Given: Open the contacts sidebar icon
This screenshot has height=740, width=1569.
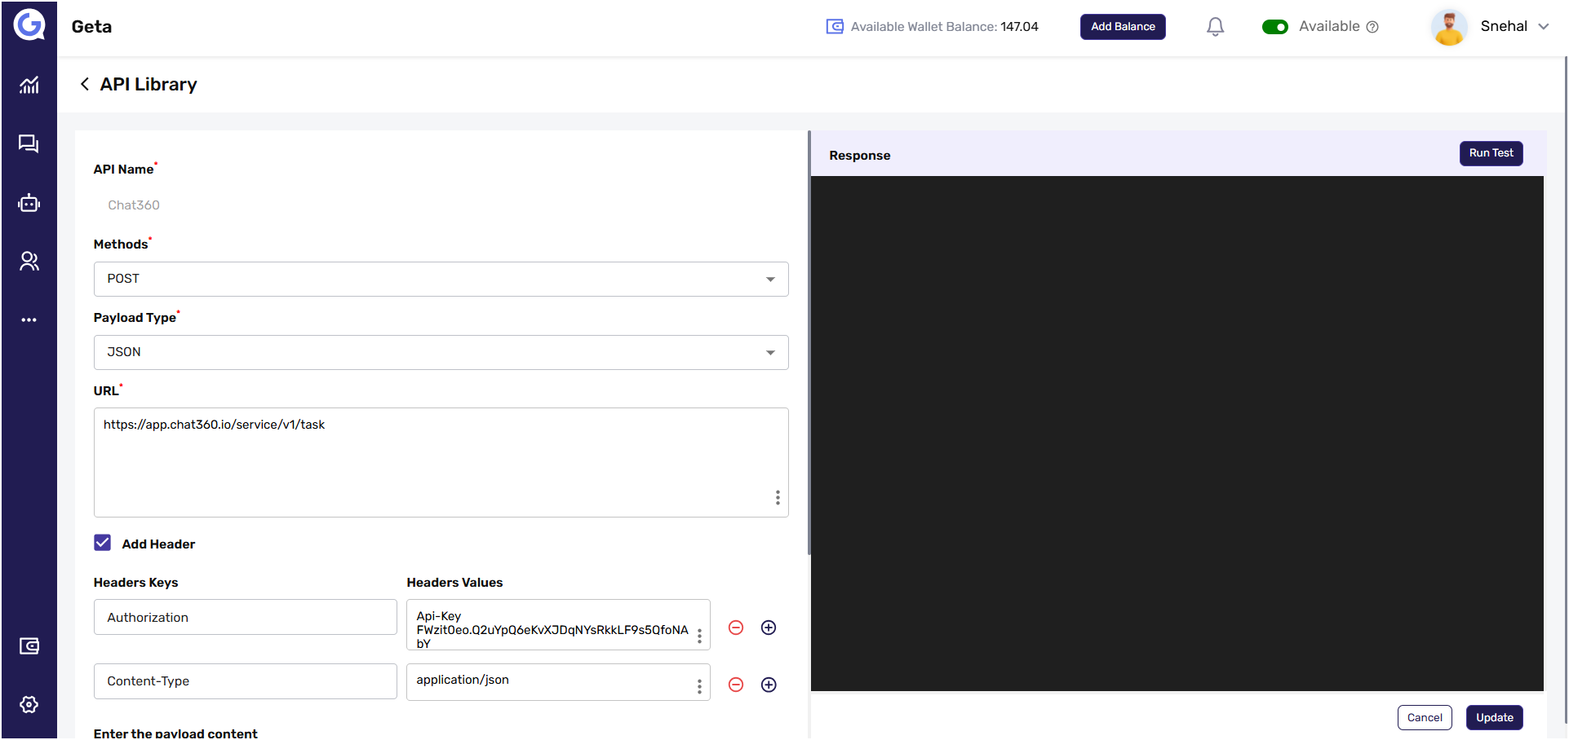Looking at the screenshot, I should (x=29, y=261).
